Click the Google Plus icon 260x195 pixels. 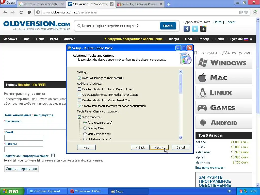[x=203, y=29]
